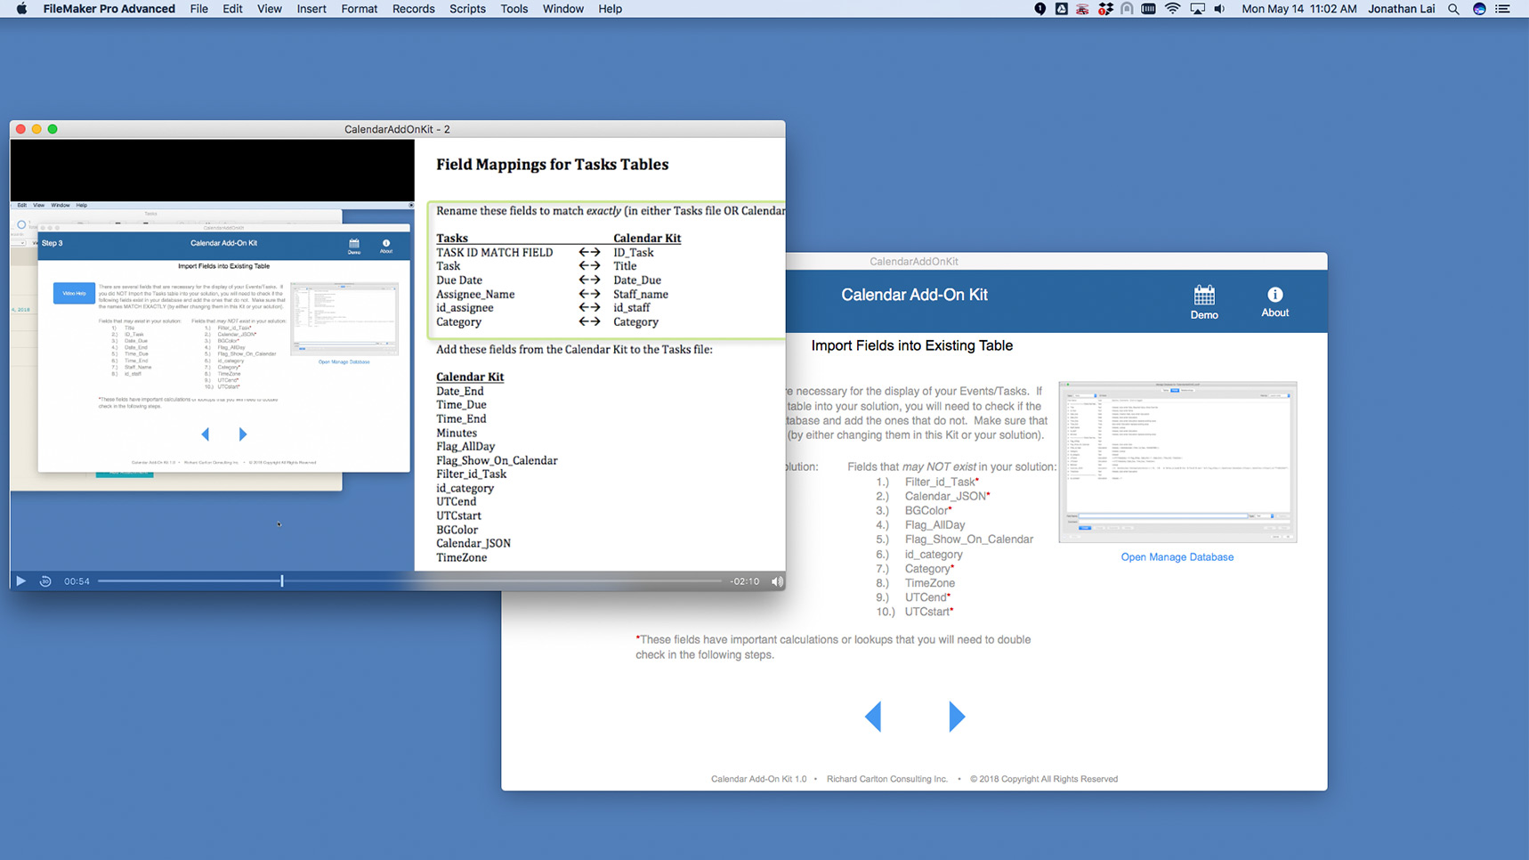This screenshot has width=1529, height=860.
Task: Click the Field Mappings for Tasks Tables heading
Action: [552, 165]
